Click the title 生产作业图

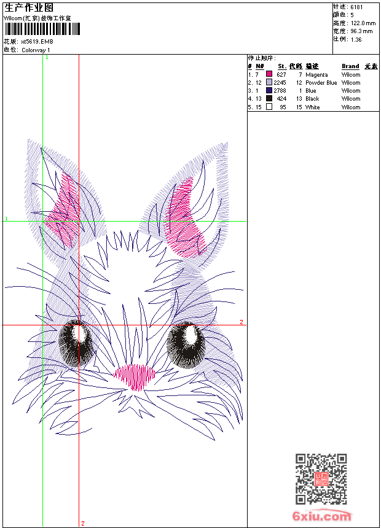29,7
